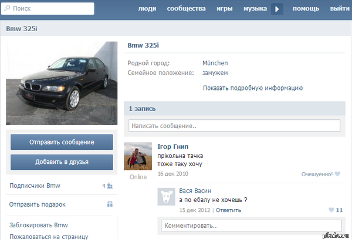Click the 16 дек 2010 post date
This screenshot has width=352, height=242.
(173, 174)
